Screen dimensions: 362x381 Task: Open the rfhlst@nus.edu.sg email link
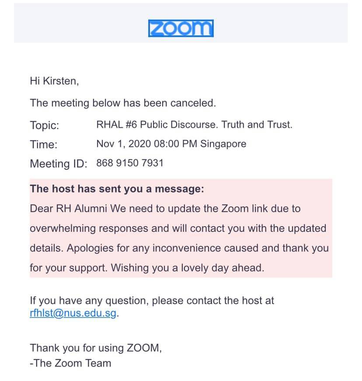[x=73, y=313]
